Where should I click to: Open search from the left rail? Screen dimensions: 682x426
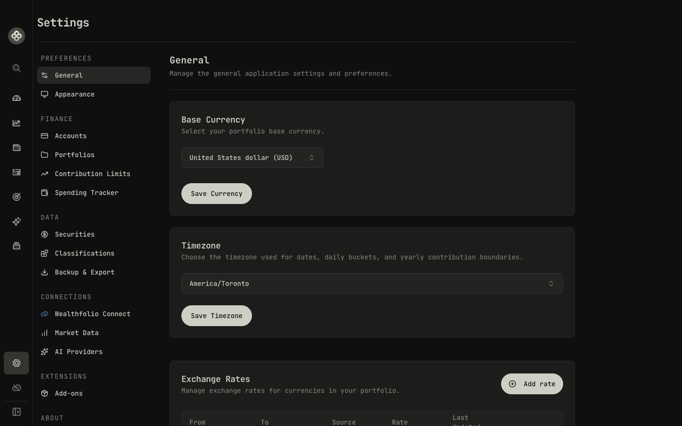[17, 68]
